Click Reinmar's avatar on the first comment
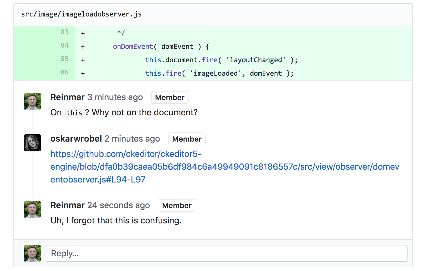Viewport: 424px width, 271px height. click(32, 101)
